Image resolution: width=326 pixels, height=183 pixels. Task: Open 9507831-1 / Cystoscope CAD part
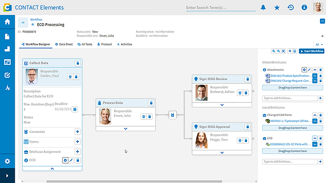click(x=291, y=121)
